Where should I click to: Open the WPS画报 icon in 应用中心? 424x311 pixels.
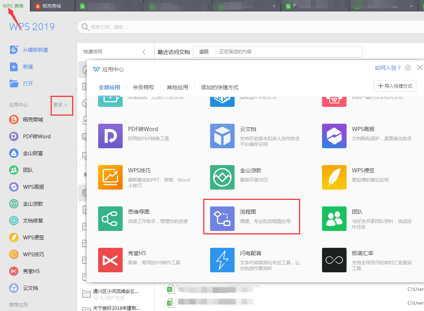coord(334,136)
